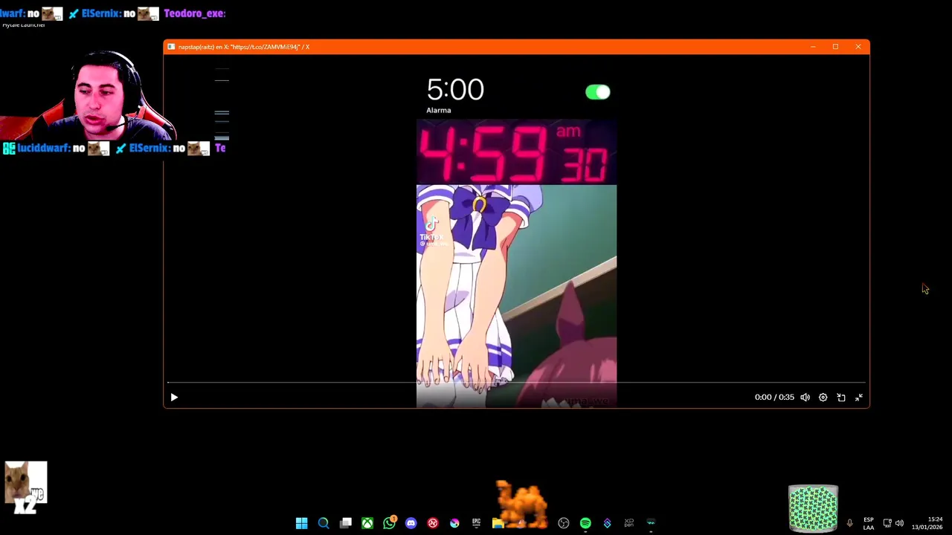Open the teal waveform app in taskbar
The image size is (952, 535).
coord(651,523)
